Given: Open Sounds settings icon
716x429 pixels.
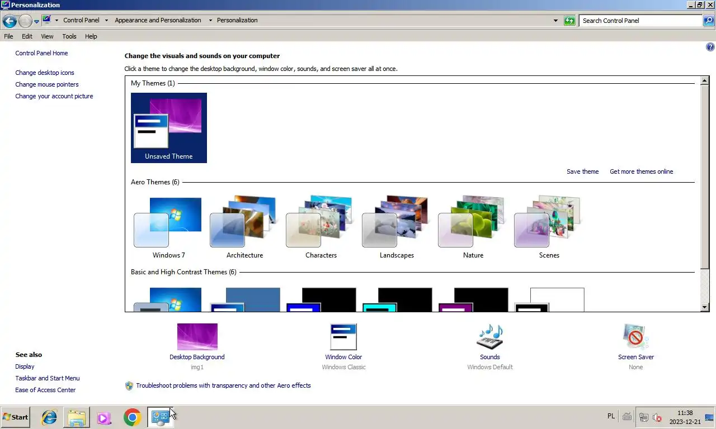Looking at the screenshot, I should (x=490, y=337).
